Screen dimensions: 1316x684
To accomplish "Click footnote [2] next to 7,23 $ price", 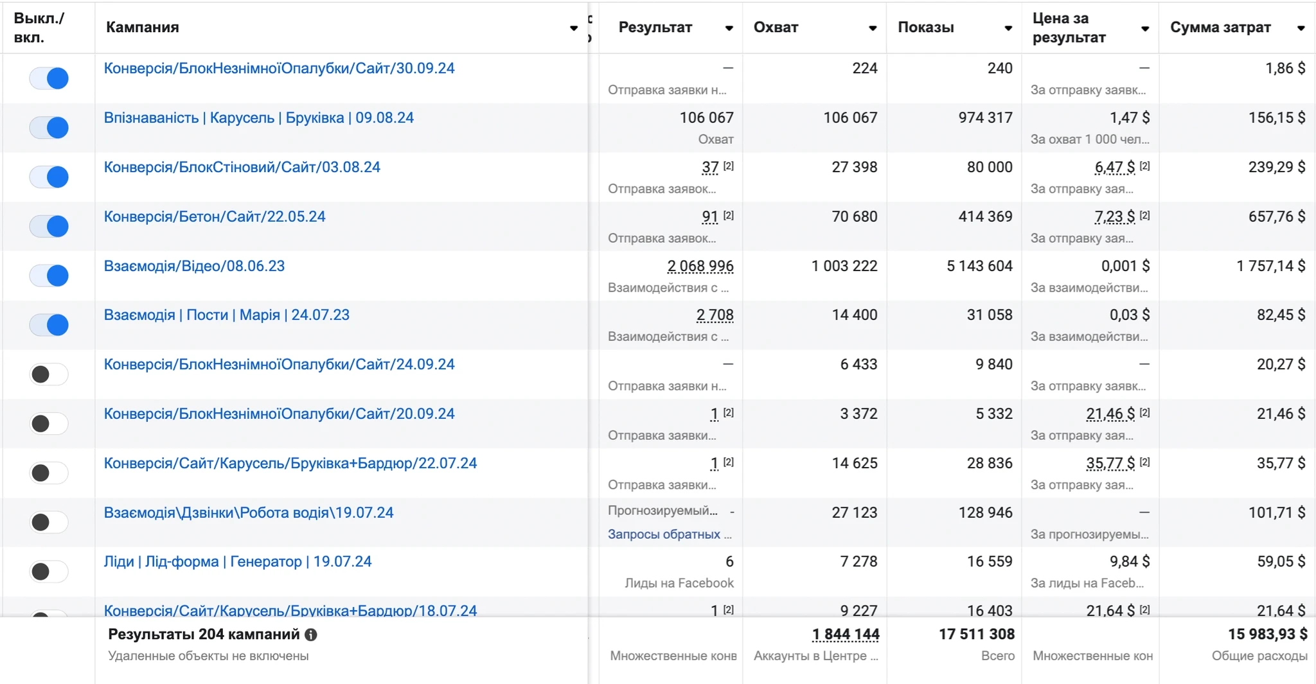I will pyautogui.click(x=1144, y=215).
